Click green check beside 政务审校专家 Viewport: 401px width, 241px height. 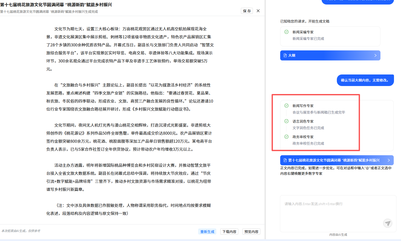pos(286,137)
